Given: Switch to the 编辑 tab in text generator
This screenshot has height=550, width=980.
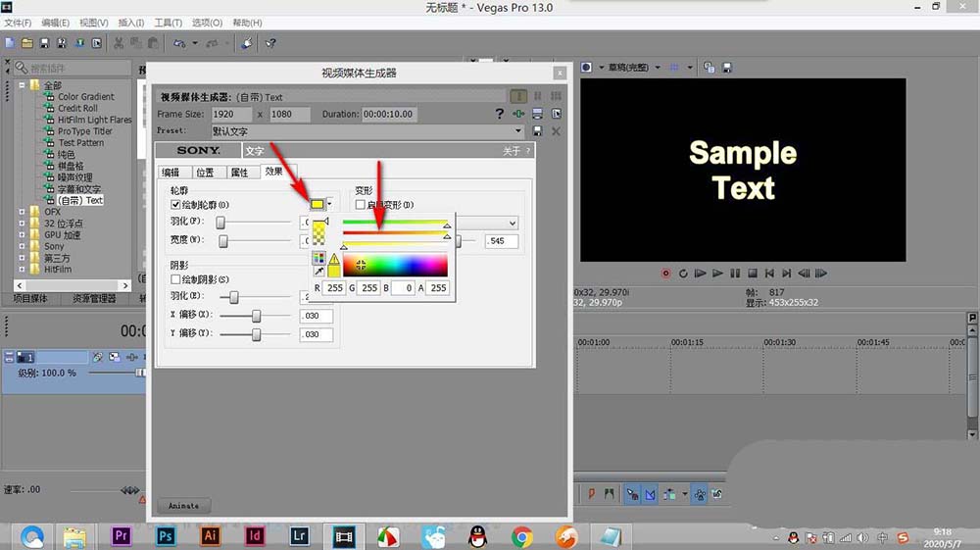Looking at the screenshot, I should coord(171,173).
